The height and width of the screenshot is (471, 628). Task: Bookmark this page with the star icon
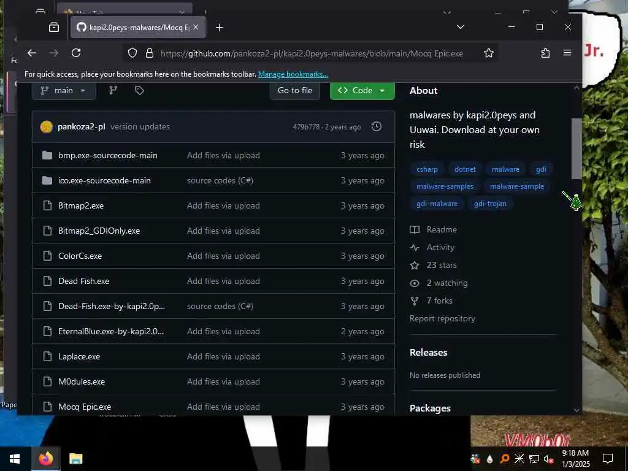click(x=489, y=53)
